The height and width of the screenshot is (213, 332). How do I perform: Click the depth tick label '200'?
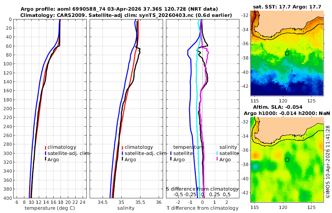pos(8,109)
